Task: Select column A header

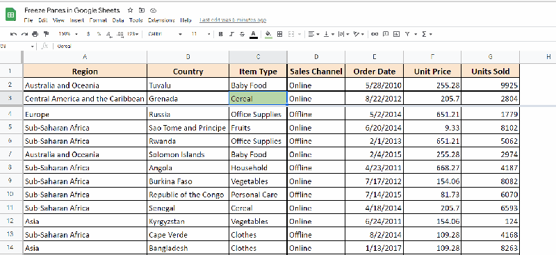Action: click(85, 57)
